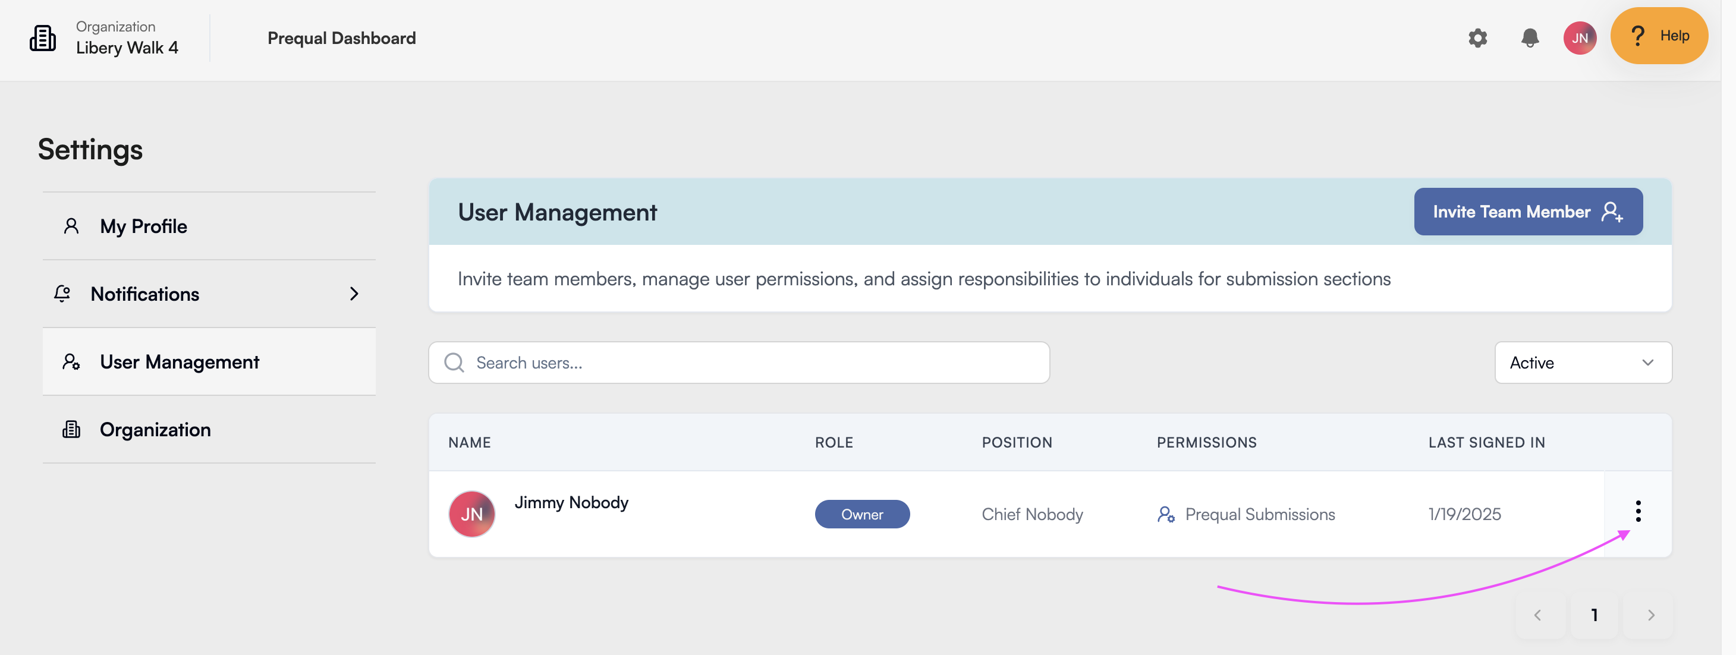Click Prequal Submissions permission text
This screenshot has width=1736, height=655.
pyautogui.click(x=1260, y=514)
